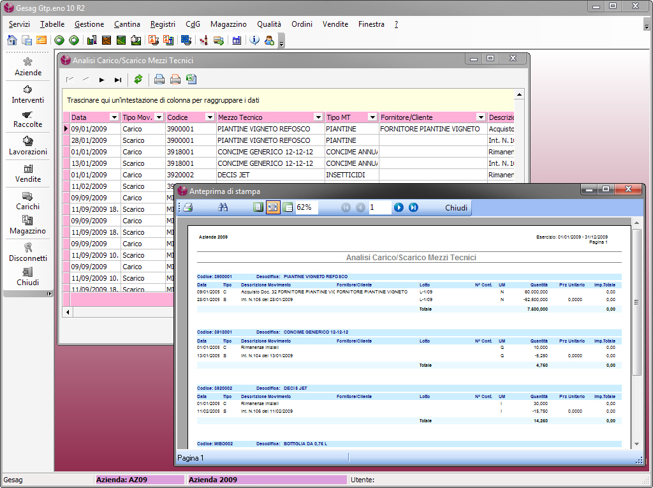Click Chiudi in the print preview toolbar

click(x=456, y=207)
